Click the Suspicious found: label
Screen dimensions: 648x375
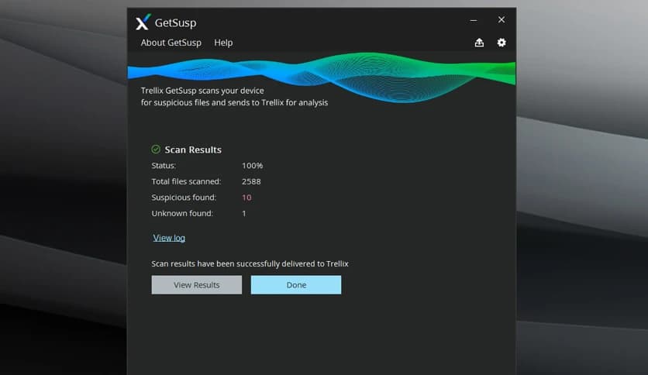click(184, 198)
